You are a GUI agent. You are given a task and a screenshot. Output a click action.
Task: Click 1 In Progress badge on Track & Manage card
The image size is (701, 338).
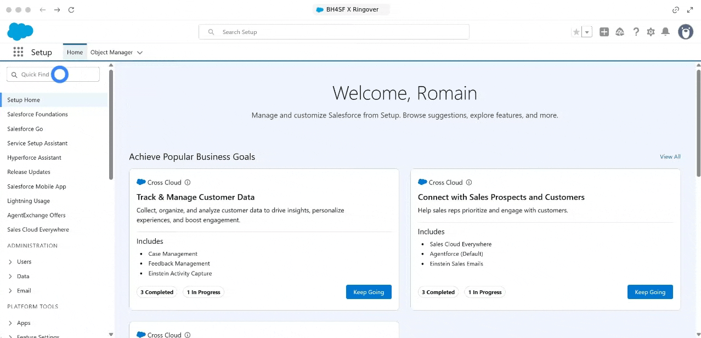point(203,292)
